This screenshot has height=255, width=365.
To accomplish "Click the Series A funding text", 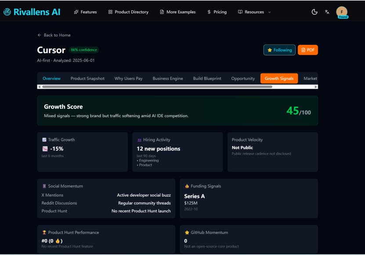I will click(195, 196).
